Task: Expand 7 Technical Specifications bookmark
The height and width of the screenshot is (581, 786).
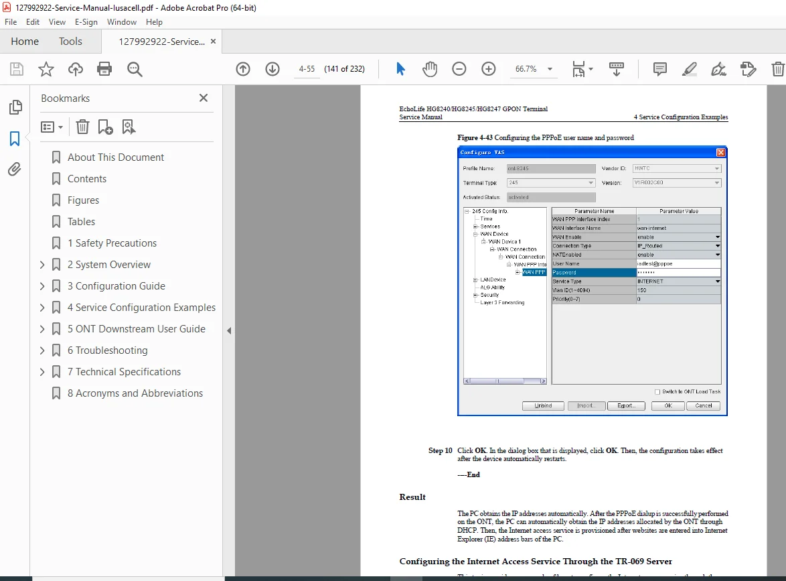Action: 42,372
